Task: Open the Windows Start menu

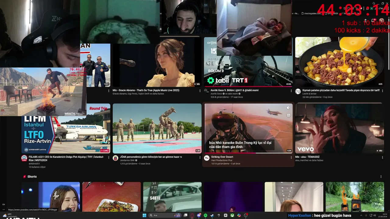Action: coord(144,215)
